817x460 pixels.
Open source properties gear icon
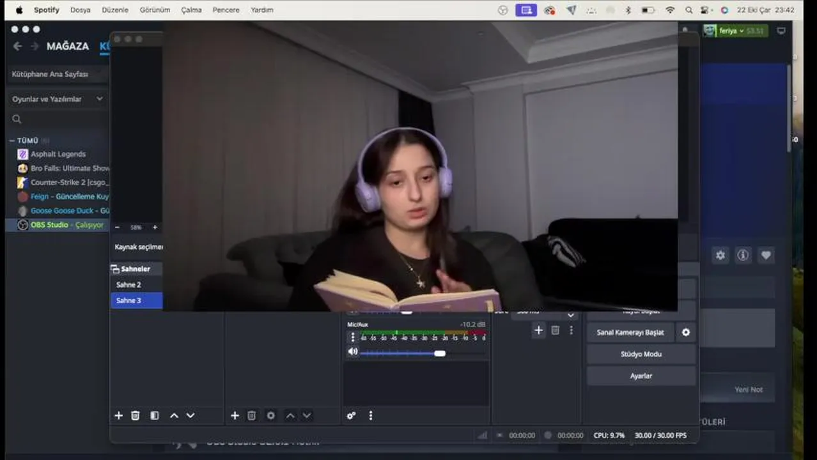(x=271, y=415)
